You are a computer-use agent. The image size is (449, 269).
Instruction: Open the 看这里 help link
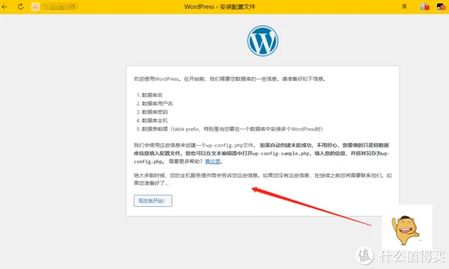[213, 161]
